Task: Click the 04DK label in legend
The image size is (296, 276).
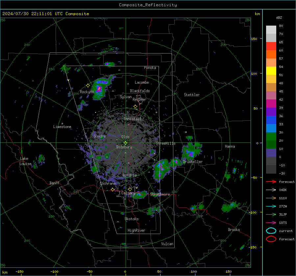Action: point(283,190)
